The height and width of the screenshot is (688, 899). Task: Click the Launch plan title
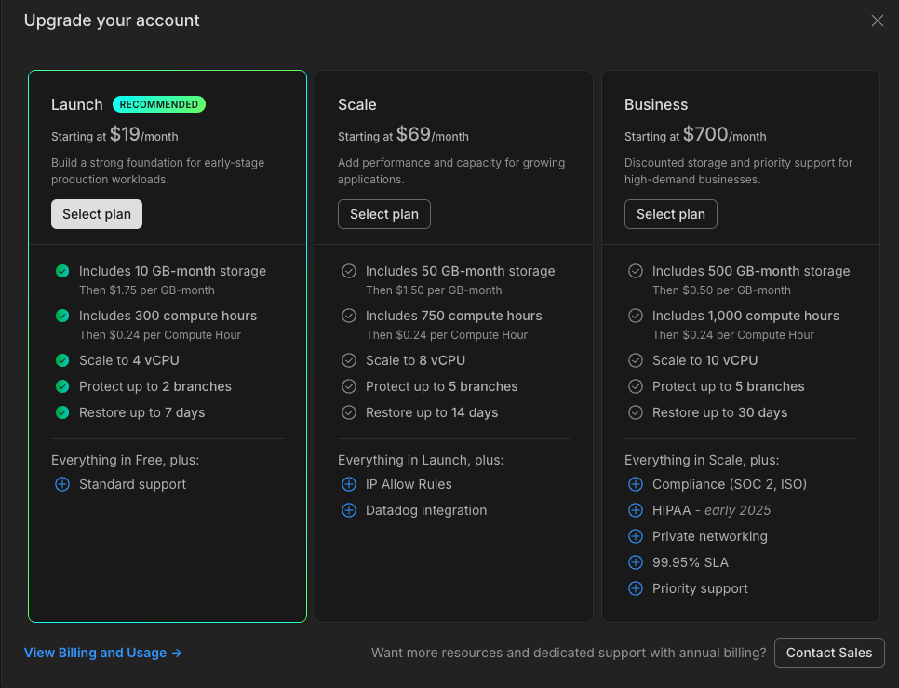[x=77, y=104]
